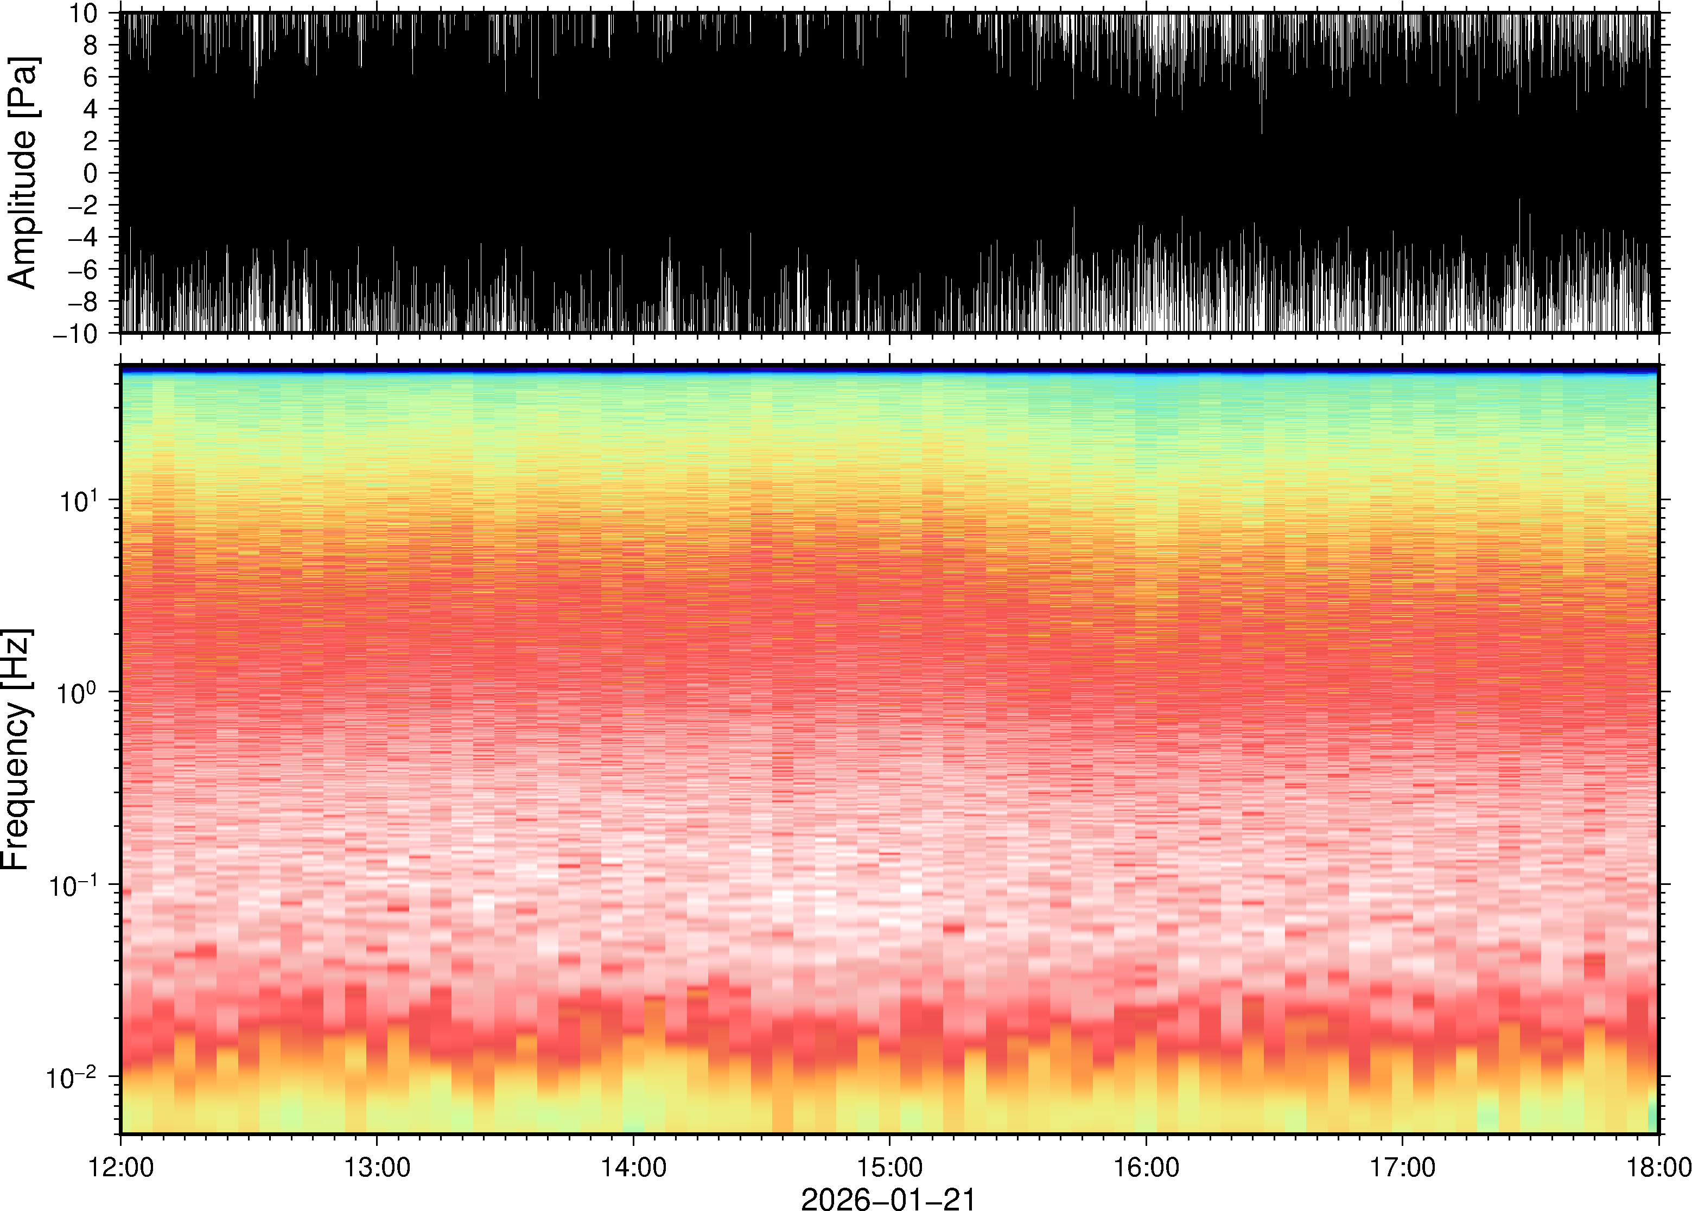Viewport: 1692px width, 1211px height.
Task: Select the 14:00 time tick label
Action: (633, 1167)
